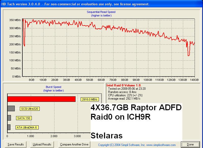Click the 100 MB/s axis label

coord(15,60)
